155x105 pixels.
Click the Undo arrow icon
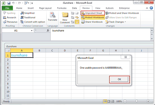pyautogui.click(x=13, y=3)
